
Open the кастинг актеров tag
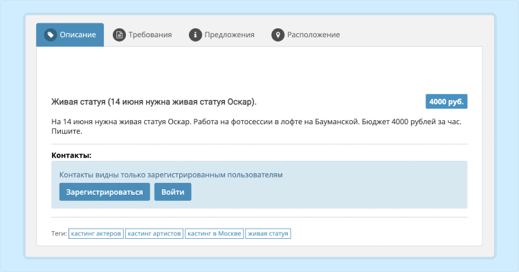96,233
